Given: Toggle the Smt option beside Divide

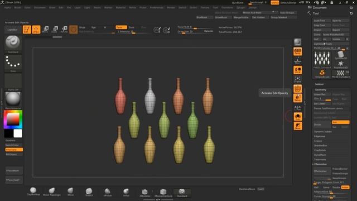Looking at the screenshot, I should pos(340,122).
